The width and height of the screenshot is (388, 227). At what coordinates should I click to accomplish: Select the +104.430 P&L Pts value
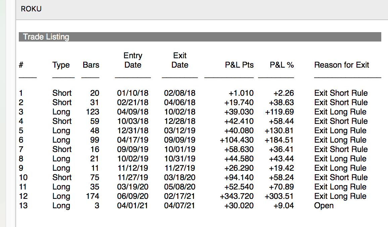[237, 140]
